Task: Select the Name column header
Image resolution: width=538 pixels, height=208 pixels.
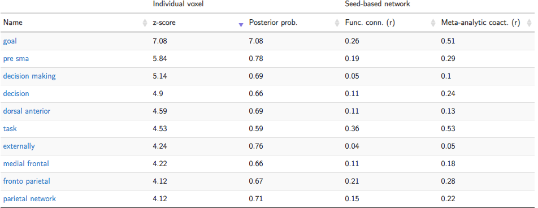Action: [12, 23]
